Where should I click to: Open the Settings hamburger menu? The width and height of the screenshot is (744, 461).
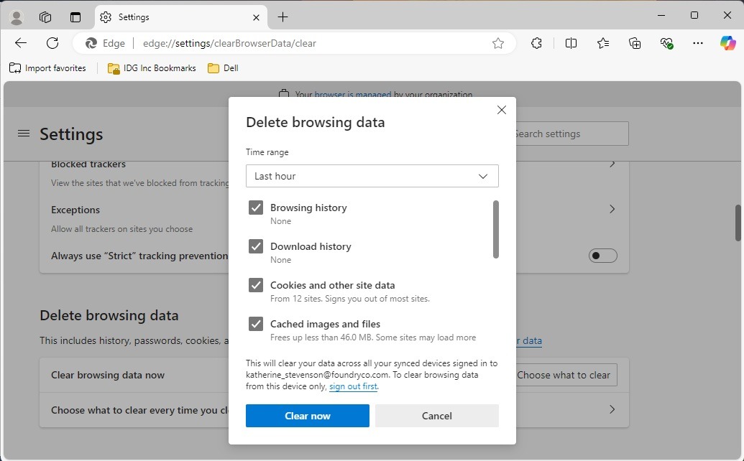(x=24, y=134)
